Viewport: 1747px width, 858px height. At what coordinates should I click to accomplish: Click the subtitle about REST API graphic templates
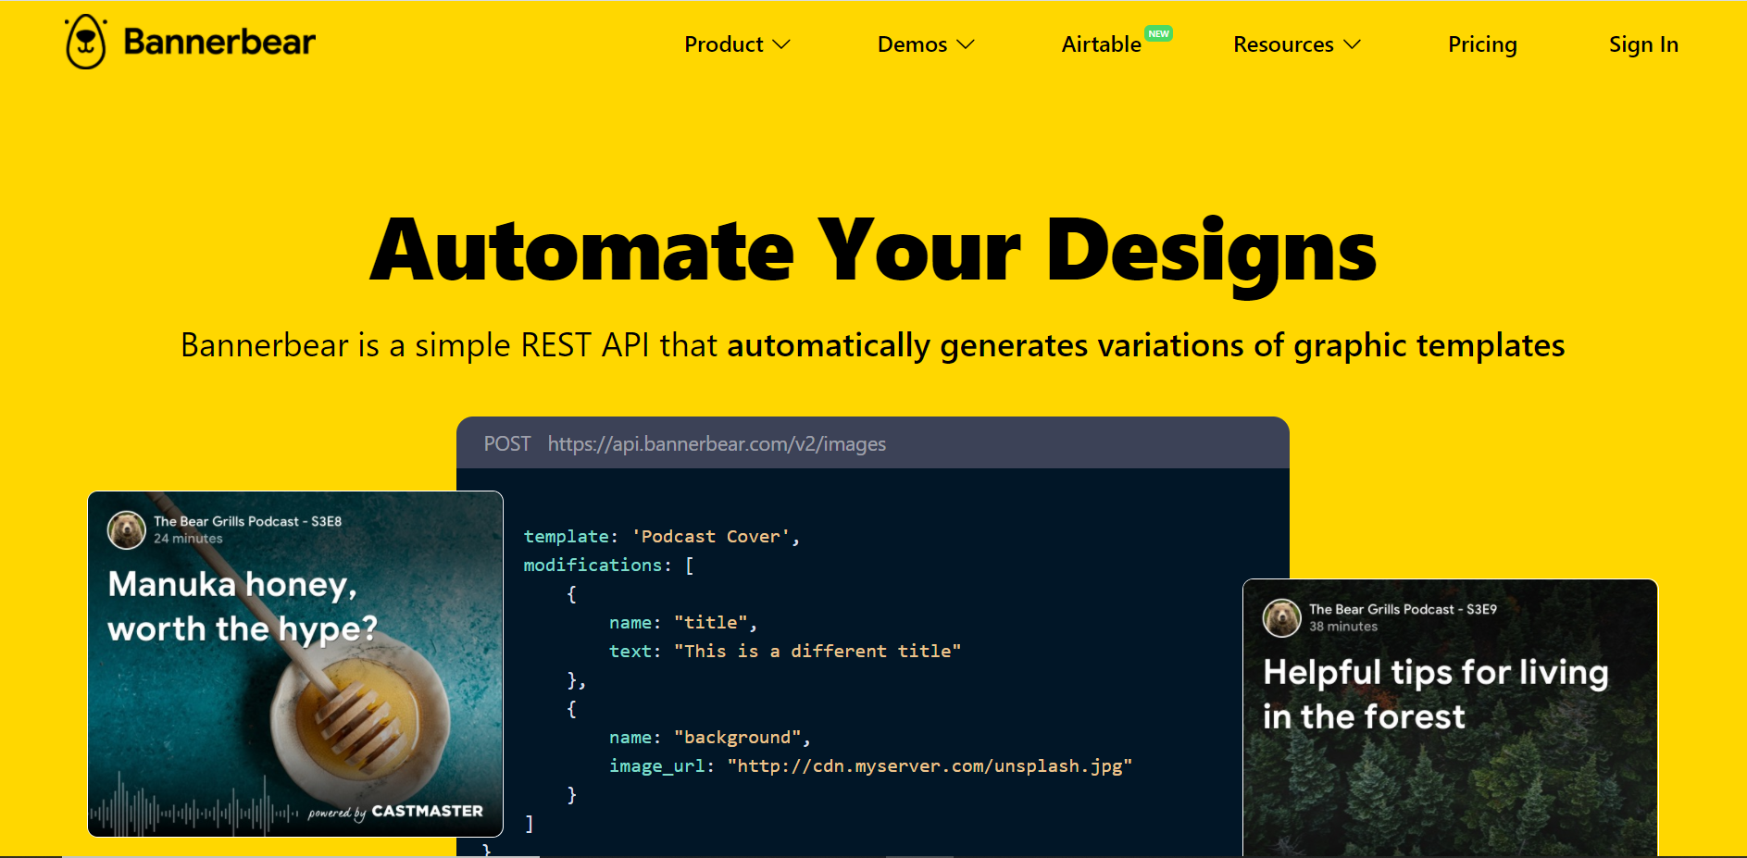click(873, 345)
